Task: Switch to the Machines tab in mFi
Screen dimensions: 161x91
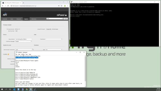Action: point(34,19)
